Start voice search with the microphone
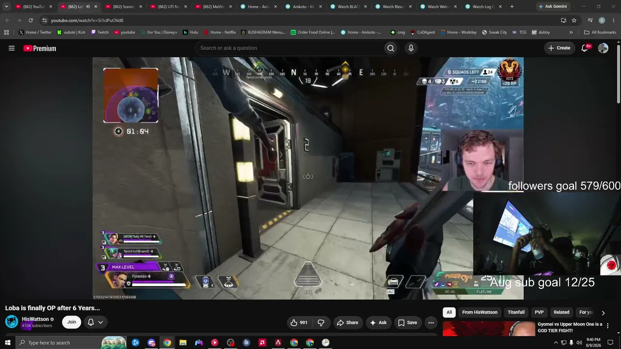621x349 pixels. point(411,48)
